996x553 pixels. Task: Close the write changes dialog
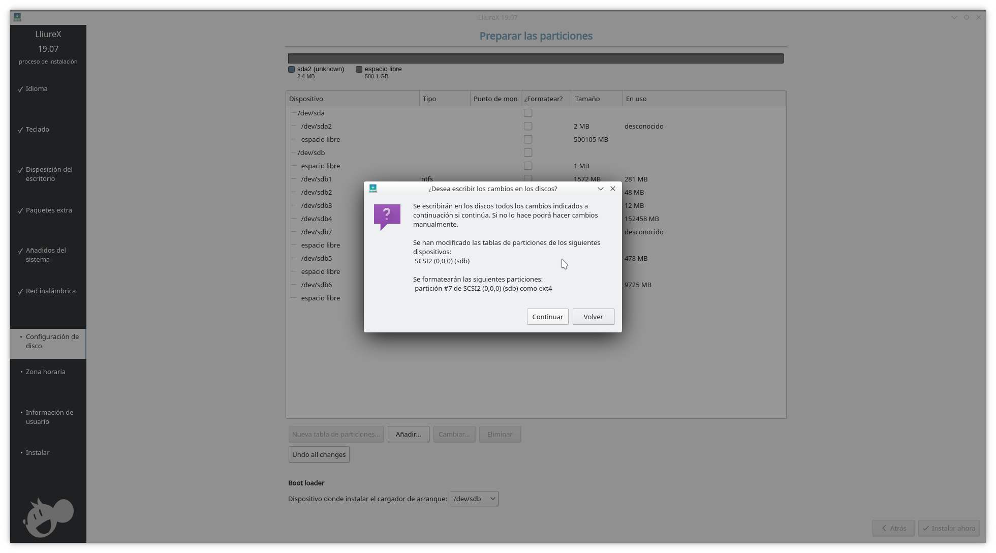(x=613, y=189)
